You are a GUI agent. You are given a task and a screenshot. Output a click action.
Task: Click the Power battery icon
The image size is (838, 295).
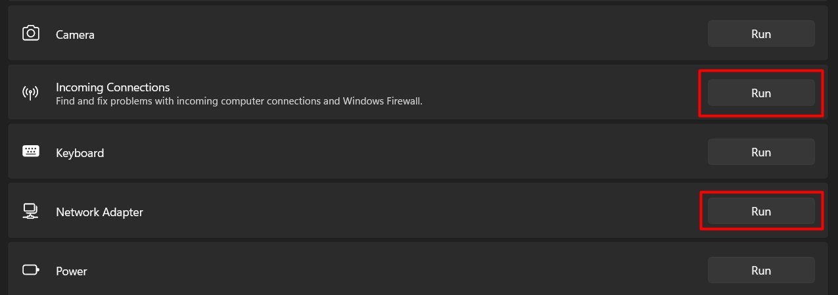pyautogui.click(x=31, y=270)
